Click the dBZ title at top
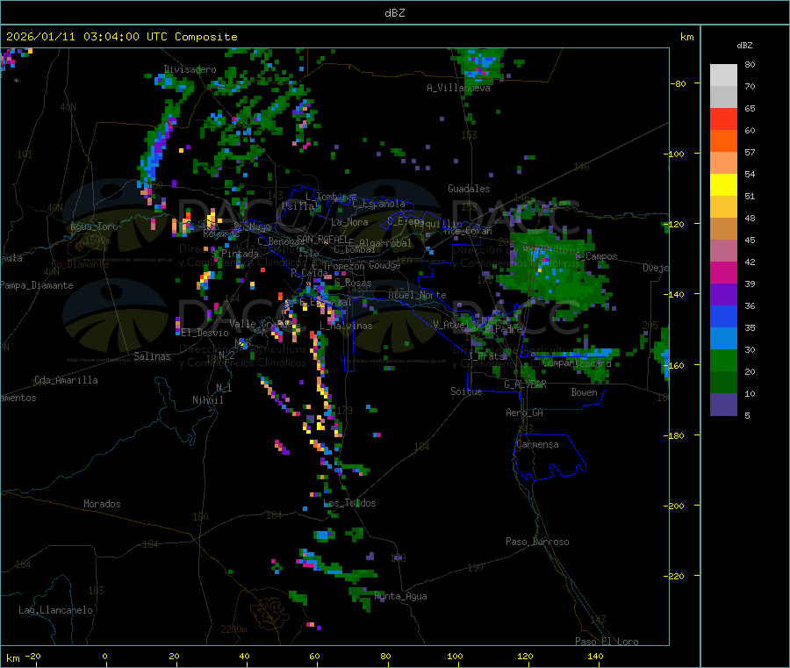 click(x=394, y=12)
